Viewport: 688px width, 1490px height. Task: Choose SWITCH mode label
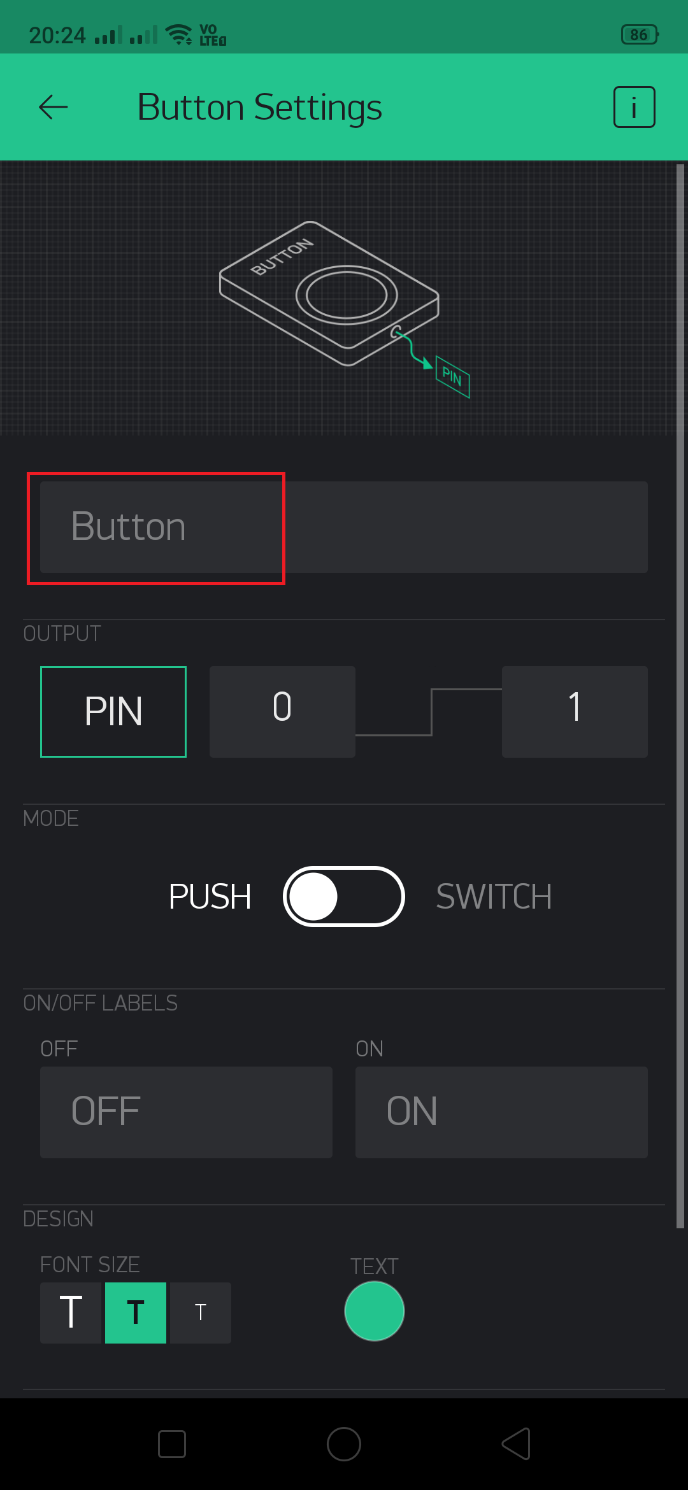click(x=494, y=897)
